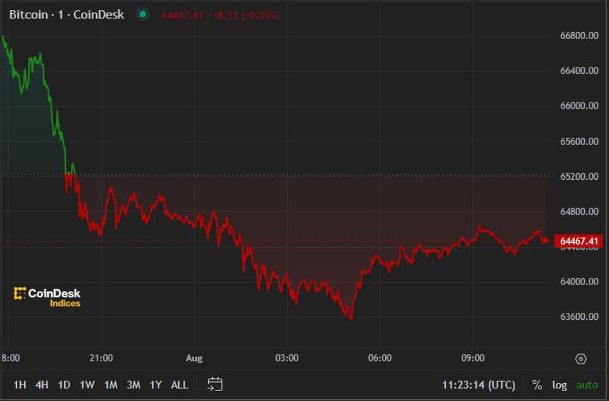
Task: Click the 66800.00 price axis label
Action: (579, 36)
